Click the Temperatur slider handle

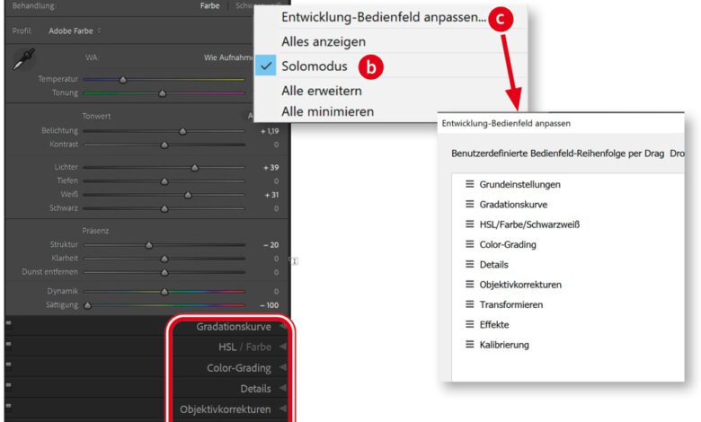click(123, 80)
